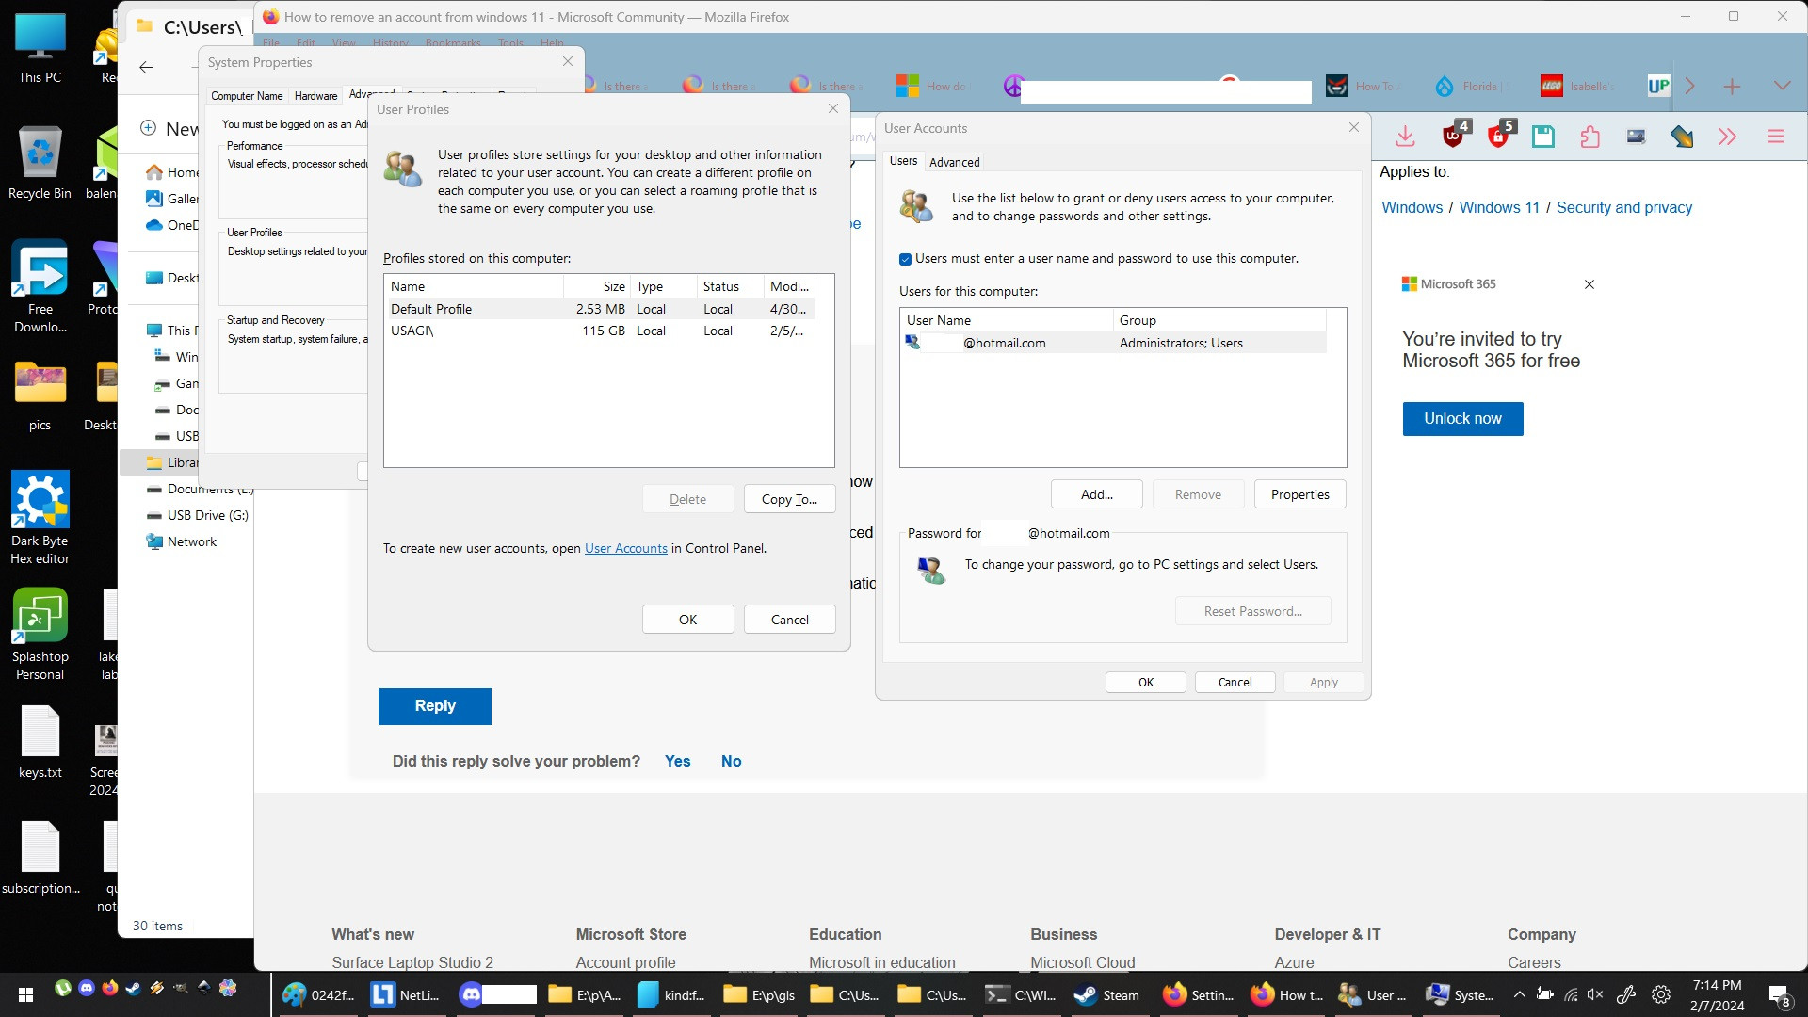Viewport: 1808px width, 1017px height.
Task: Open the Firefox hamburger application menu
Action: [x=1776, y=137]
